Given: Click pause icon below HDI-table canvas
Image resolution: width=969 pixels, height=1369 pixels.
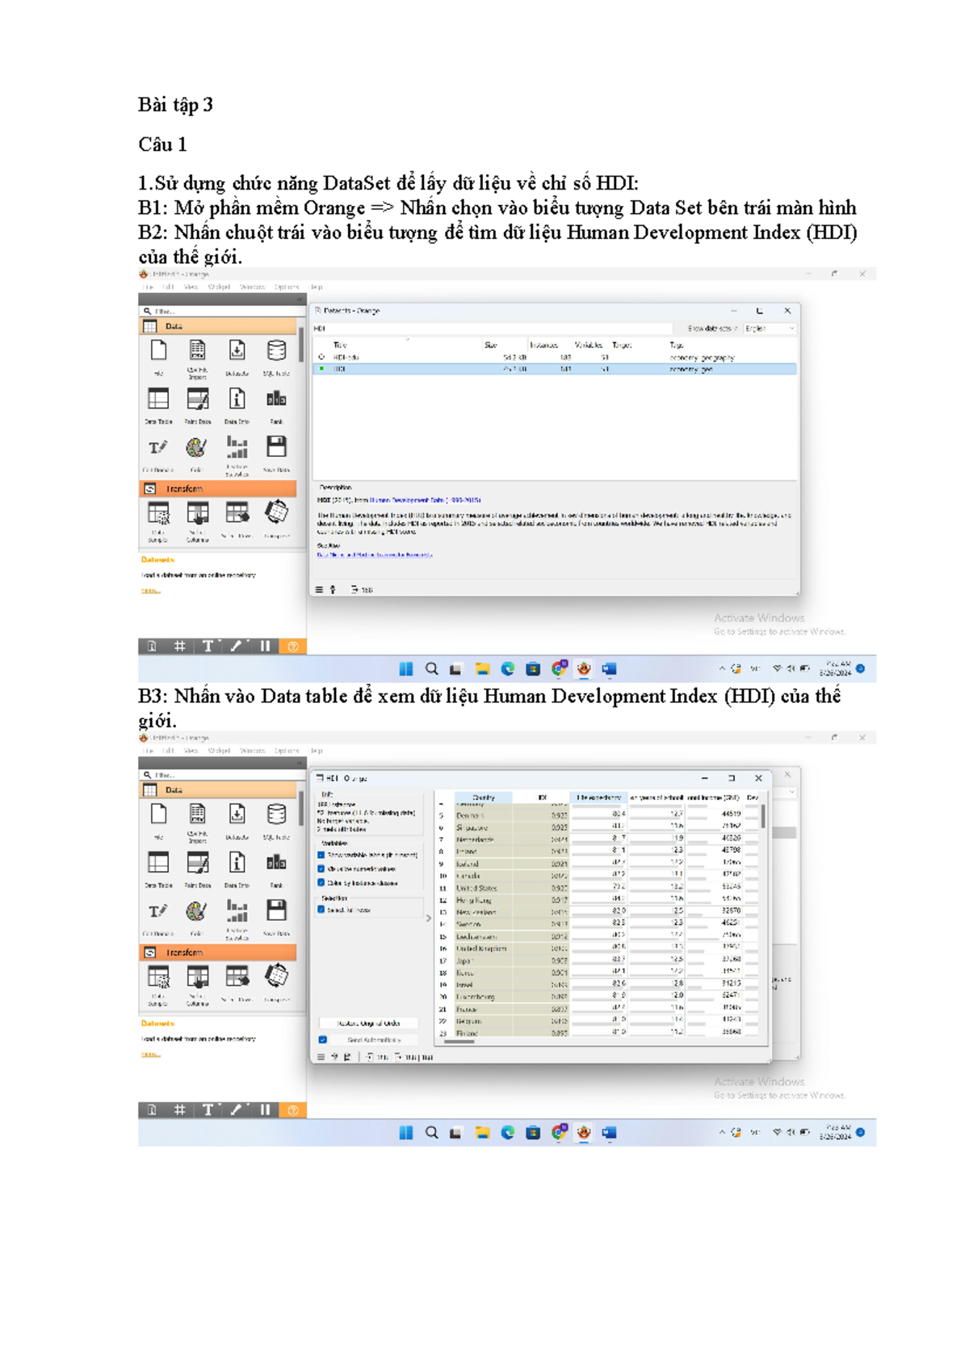Looking at the screenshot, I should coord(265,1110).
